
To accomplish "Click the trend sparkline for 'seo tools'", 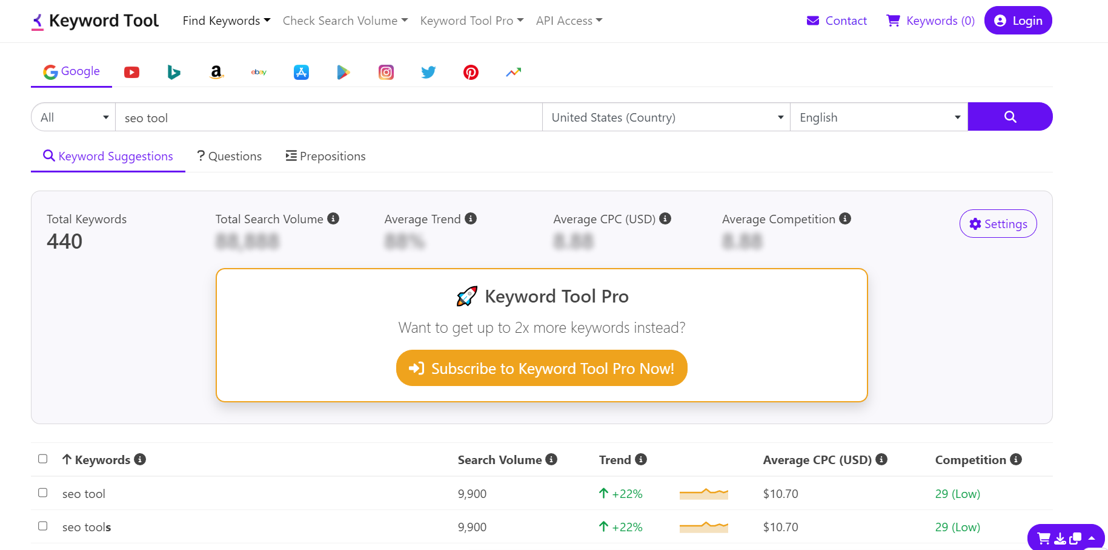I will pyautogui.click(x=703, y=526).
